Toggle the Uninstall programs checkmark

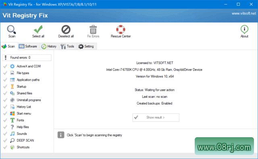coord(5,100)
